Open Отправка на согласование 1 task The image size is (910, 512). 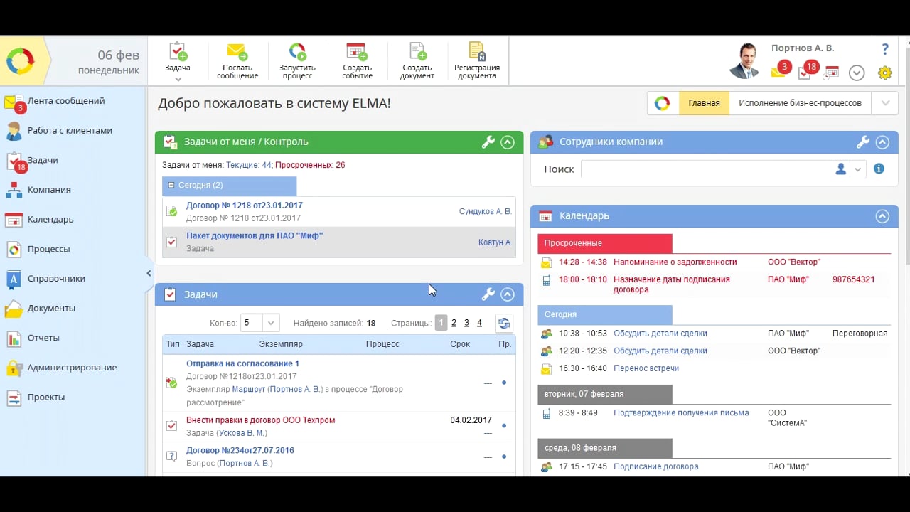tap(242, 363)
